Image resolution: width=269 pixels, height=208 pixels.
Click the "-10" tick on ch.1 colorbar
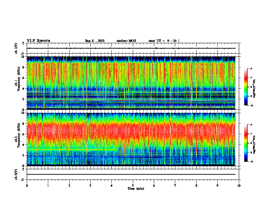point(251,106)
